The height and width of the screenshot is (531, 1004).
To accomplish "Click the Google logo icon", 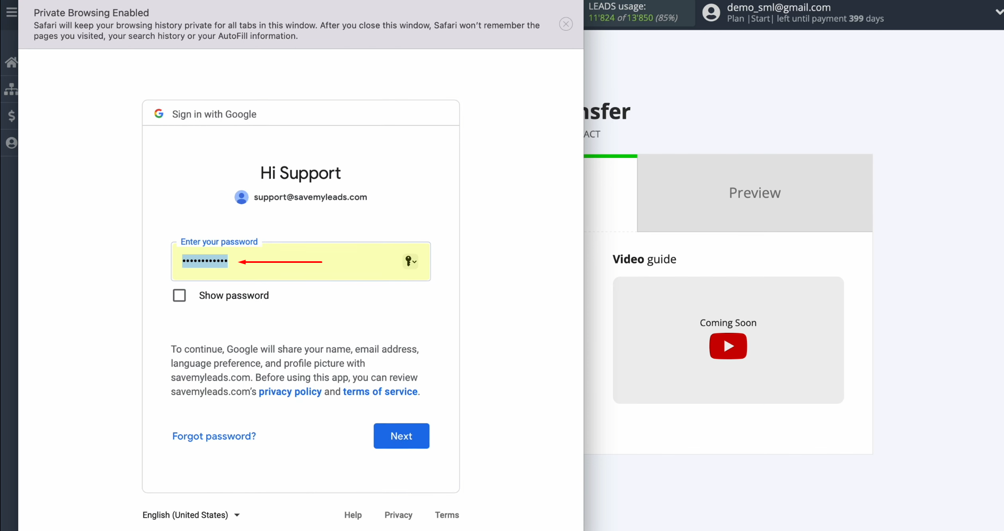I will 158,113.
